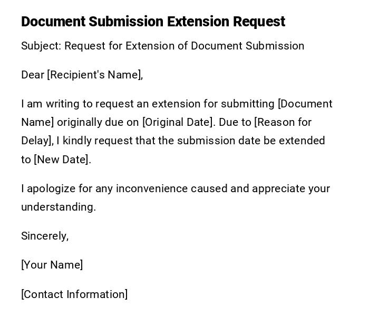The height and width of the screenshot is (327, 369).
Task: Click the word "understanding."
Action: coord(59,207)
